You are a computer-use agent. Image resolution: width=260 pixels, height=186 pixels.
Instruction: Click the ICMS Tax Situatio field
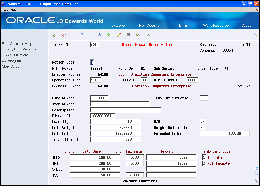pos(204,98)
